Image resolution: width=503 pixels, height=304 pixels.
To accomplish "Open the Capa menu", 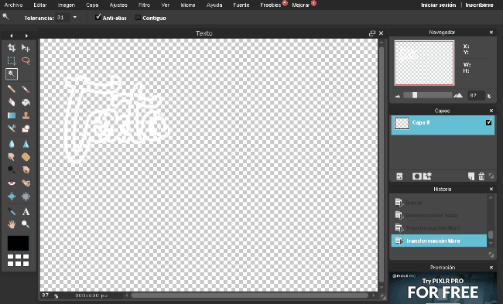I will pos(92,5).
